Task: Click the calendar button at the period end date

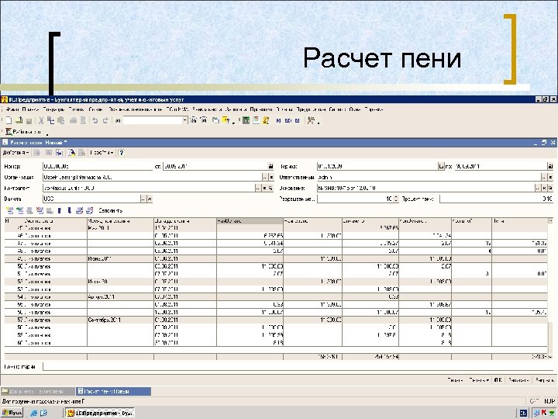Action: tap(550, 166)
